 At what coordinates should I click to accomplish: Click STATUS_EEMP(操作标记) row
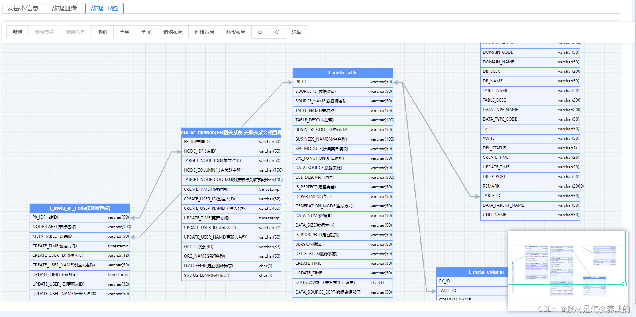(231, 276)
